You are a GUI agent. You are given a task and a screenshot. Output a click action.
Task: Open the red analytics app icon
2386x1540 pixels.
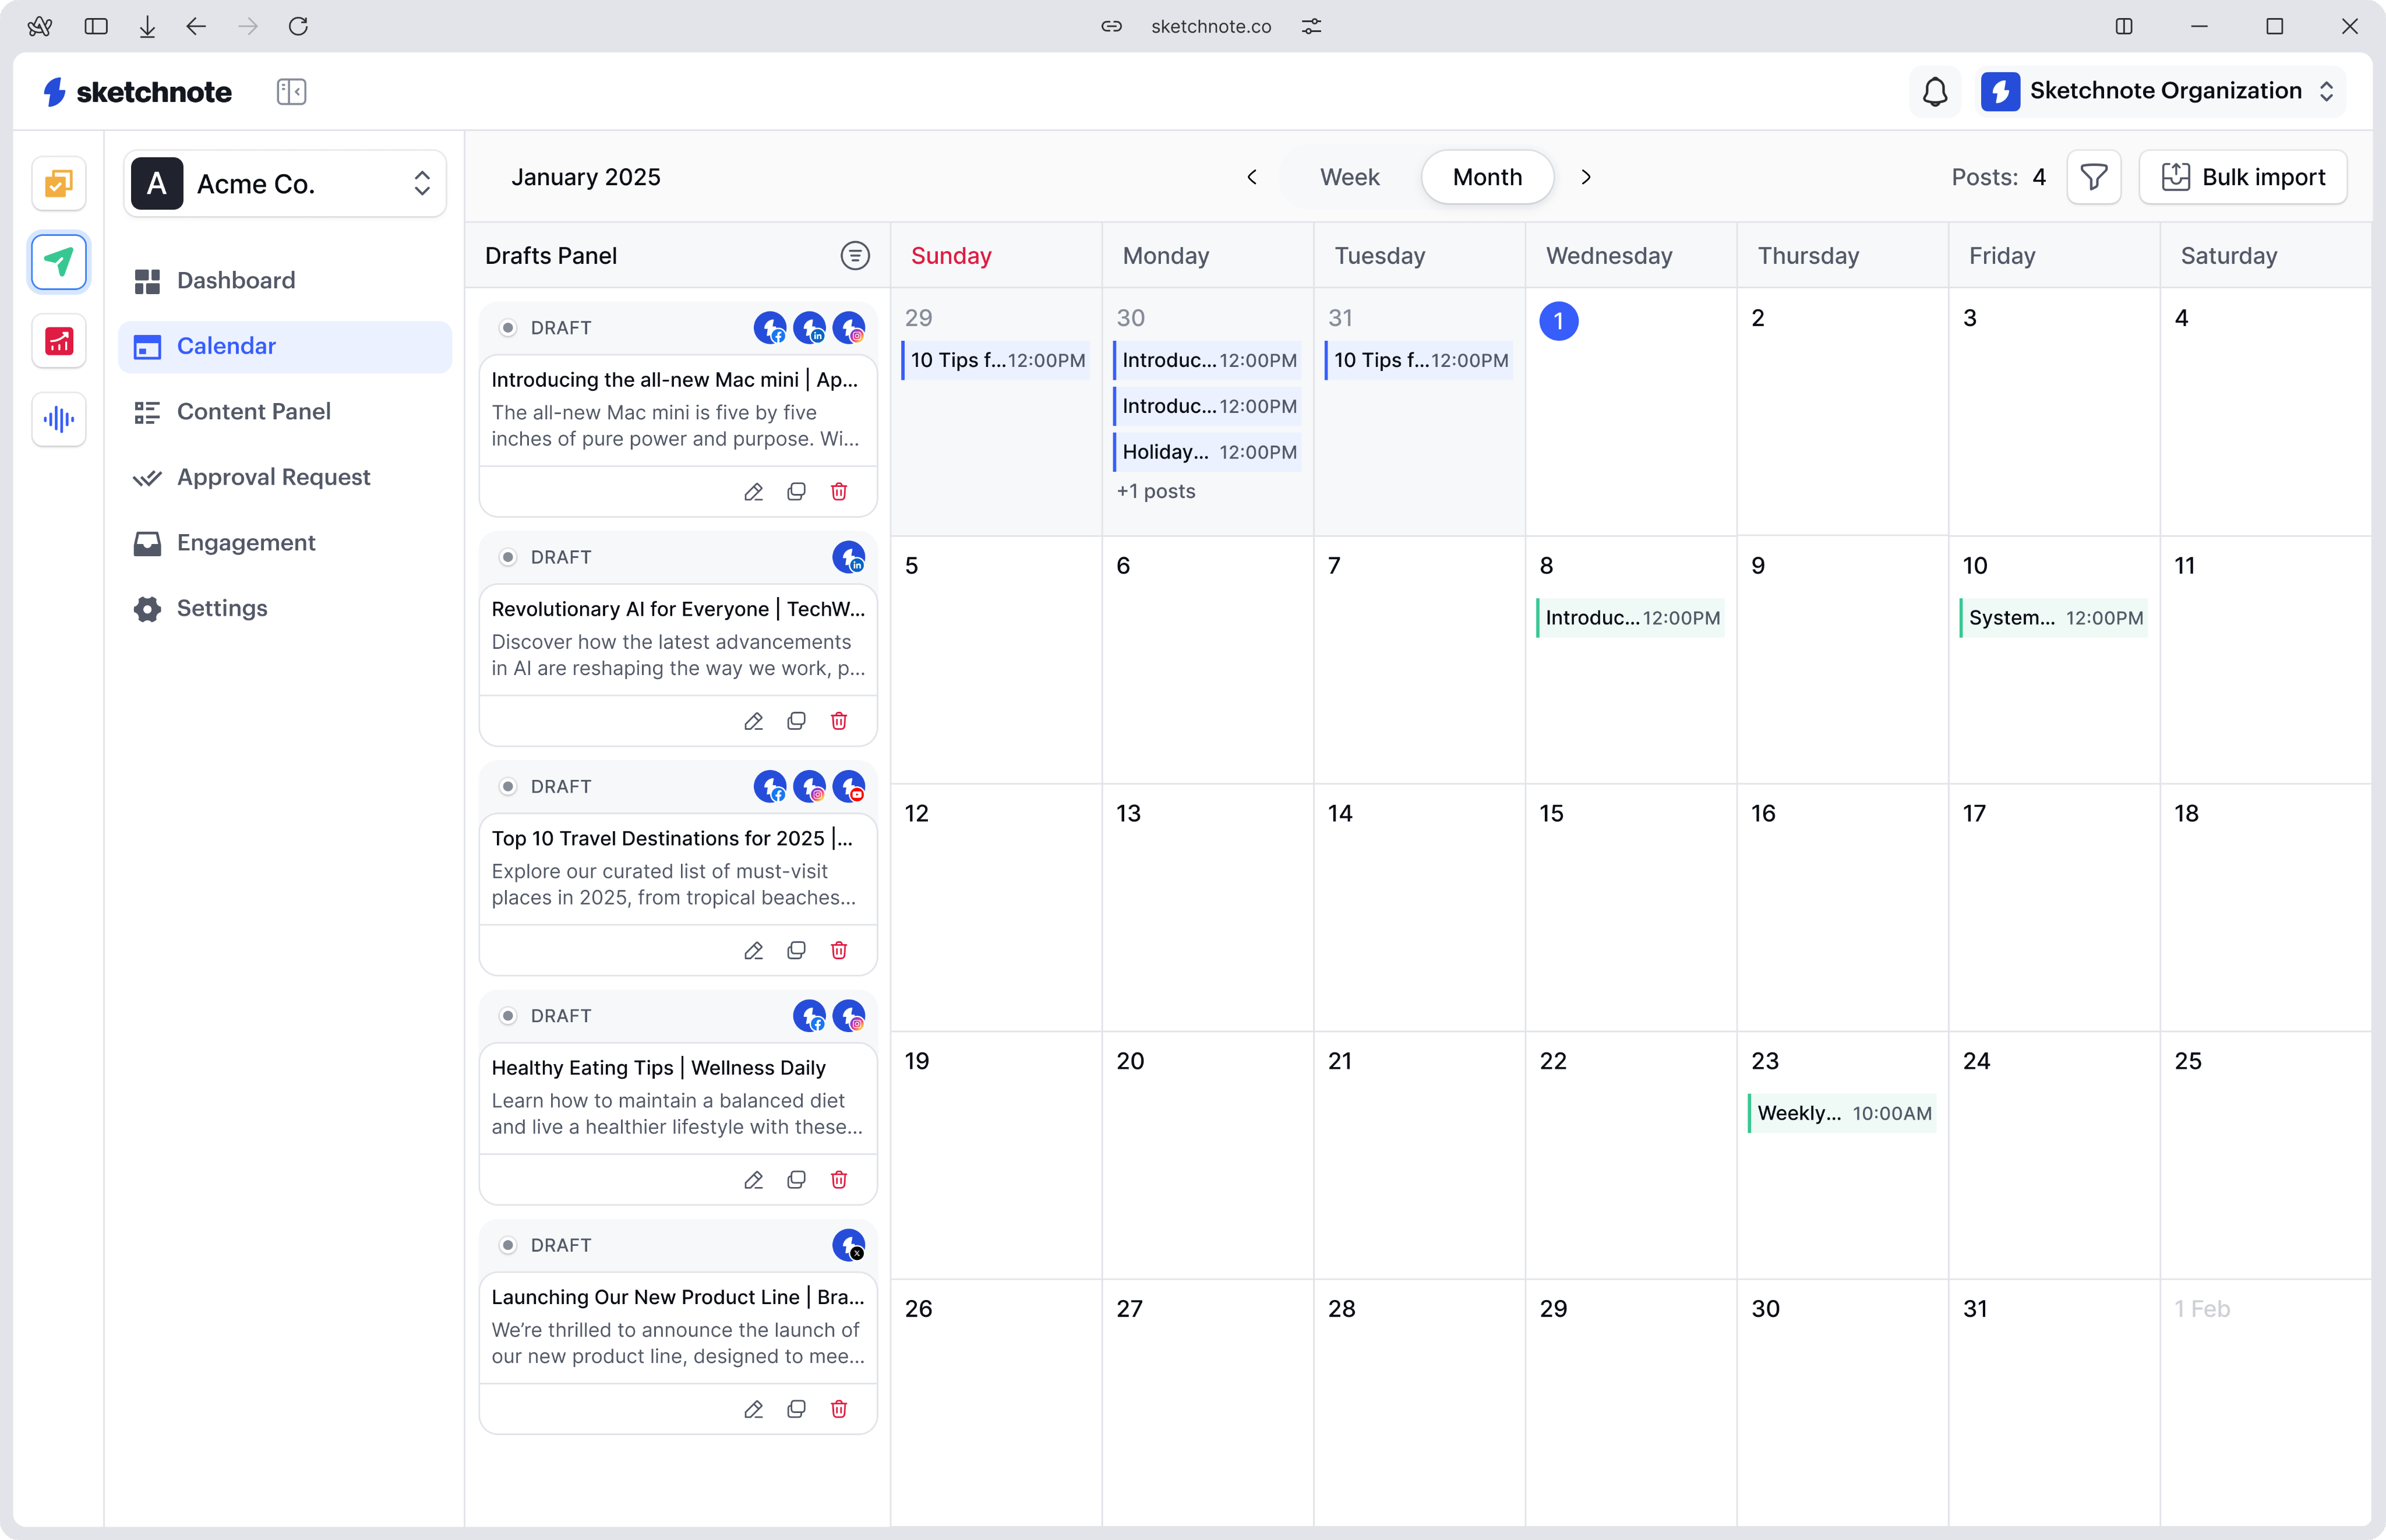tap(59, 341)
